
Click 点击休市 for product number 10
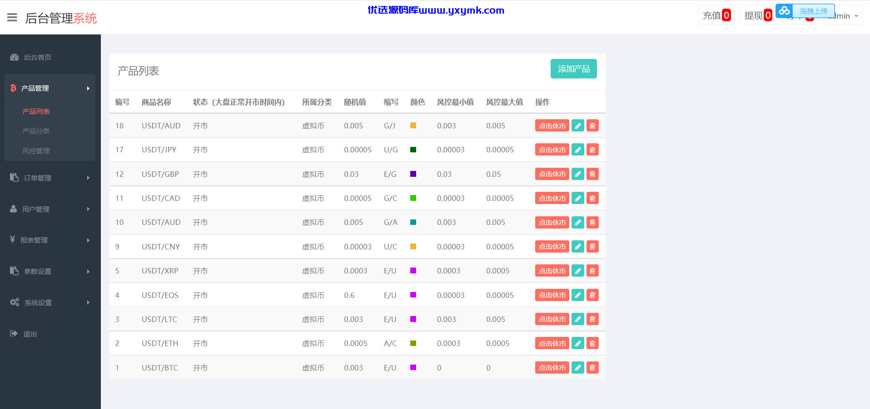pyautogui.click(x=552, y=222)
